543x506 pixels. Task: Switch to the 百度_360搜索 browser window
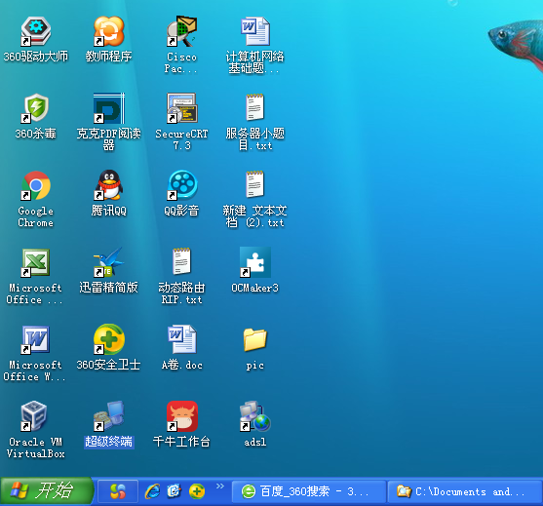tap(309, 491)
